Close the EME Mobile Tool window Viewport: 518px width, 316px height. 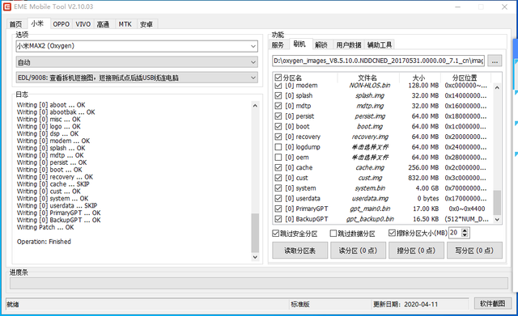pos(504,7)
